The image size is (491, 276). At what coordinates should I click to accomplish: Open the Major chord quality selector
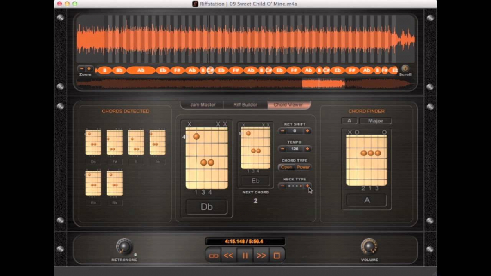click(375, 121)
